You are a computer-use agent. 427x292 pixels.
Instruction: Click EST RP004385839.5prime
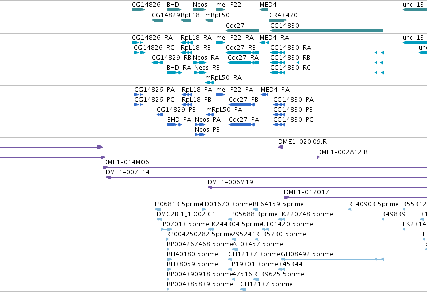click(x=200, y=284)
